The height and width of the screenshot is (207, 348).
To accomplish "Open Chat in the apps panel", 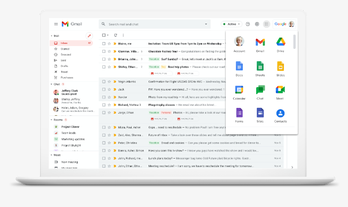I will click(260, 92).
